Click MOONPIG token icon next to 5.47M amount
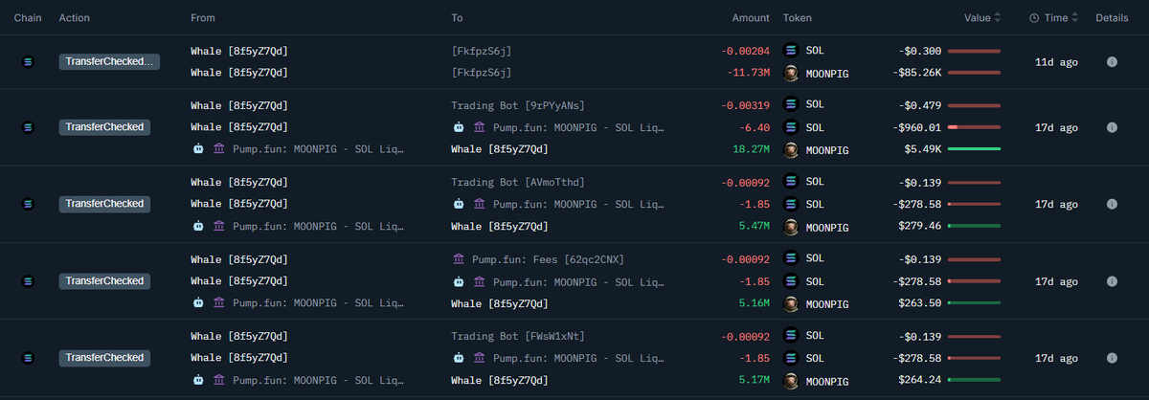 pyautogui.click(x=791, y=227)
